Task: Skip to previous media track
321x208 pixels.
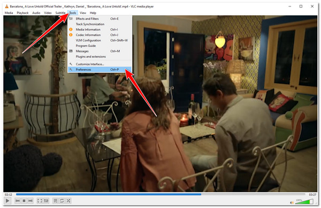Action: (x=18, y=201)
